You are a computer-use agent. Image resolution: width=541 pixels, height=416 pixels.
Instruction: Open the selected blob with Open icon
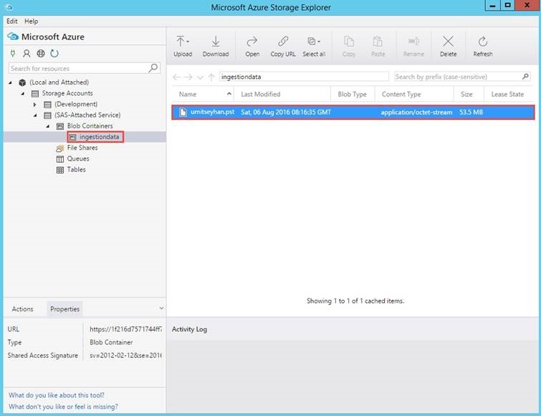click(x=252, y=42)
